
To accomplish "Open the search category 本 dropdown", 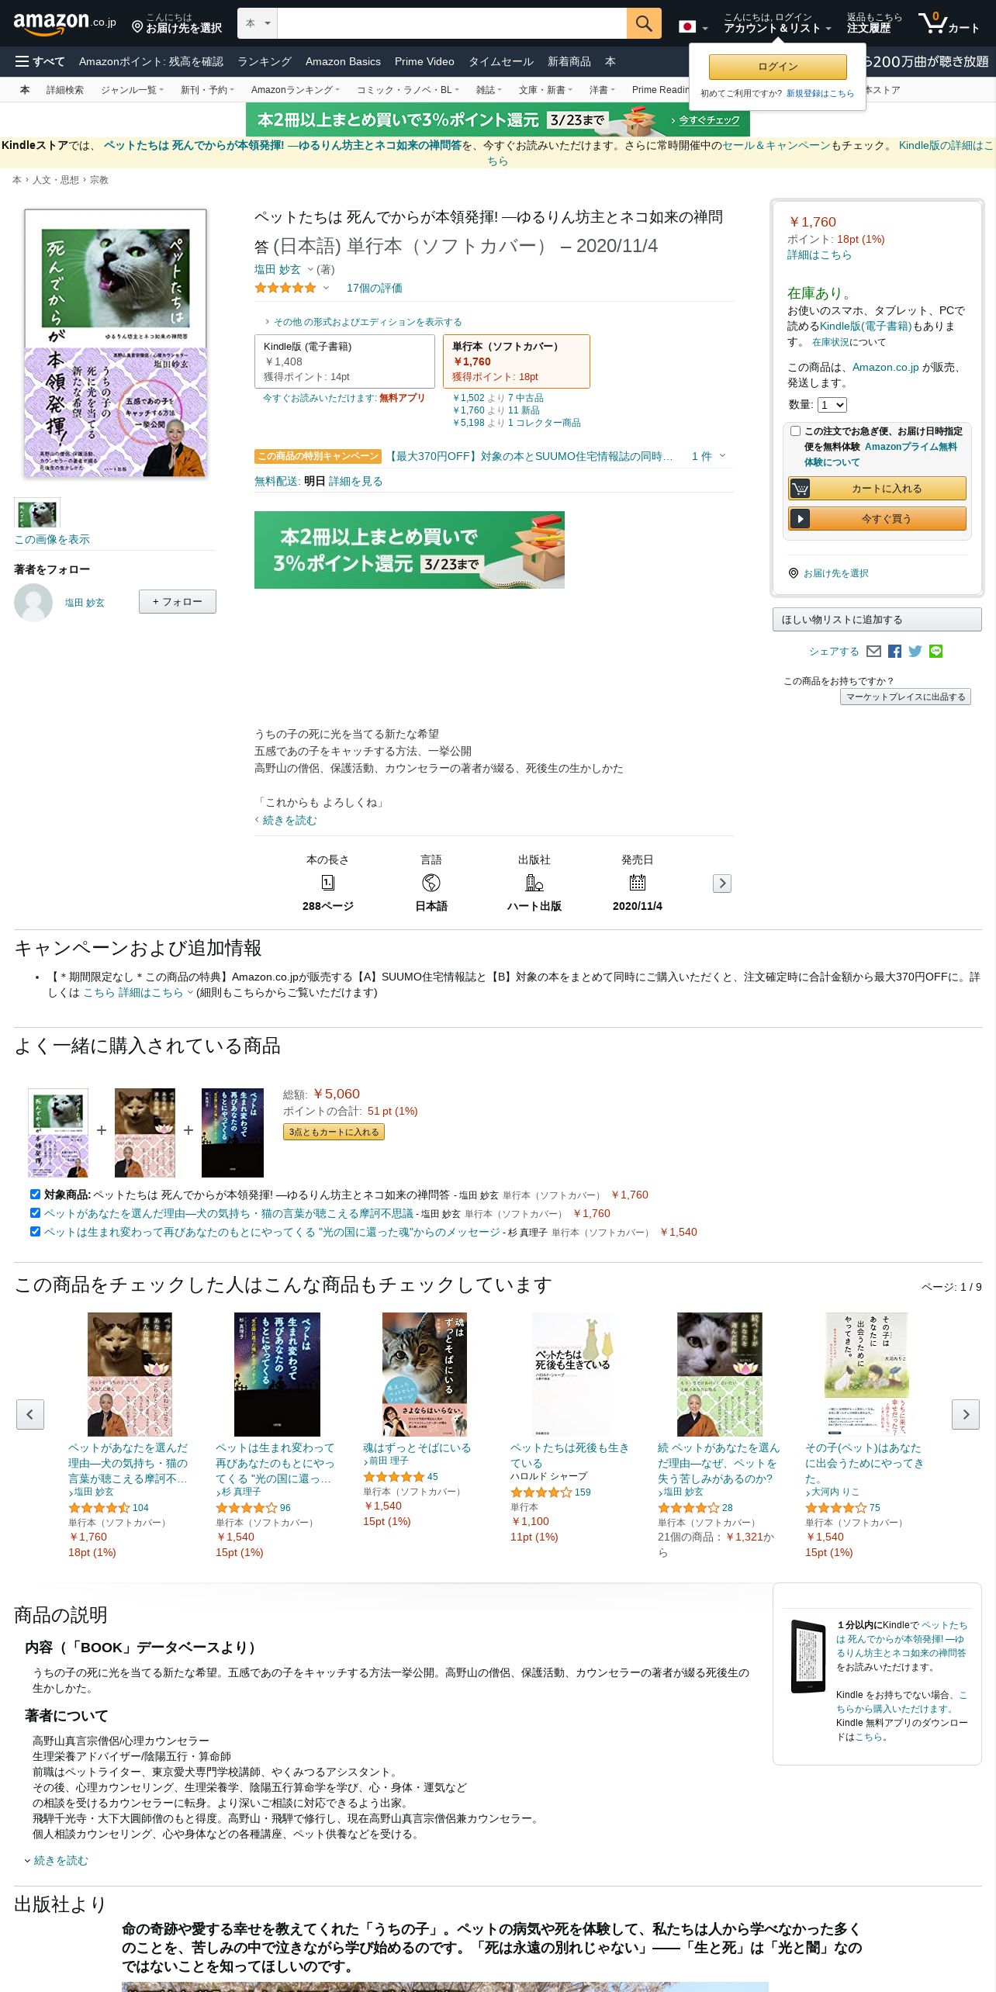I will tap(258, 23).
